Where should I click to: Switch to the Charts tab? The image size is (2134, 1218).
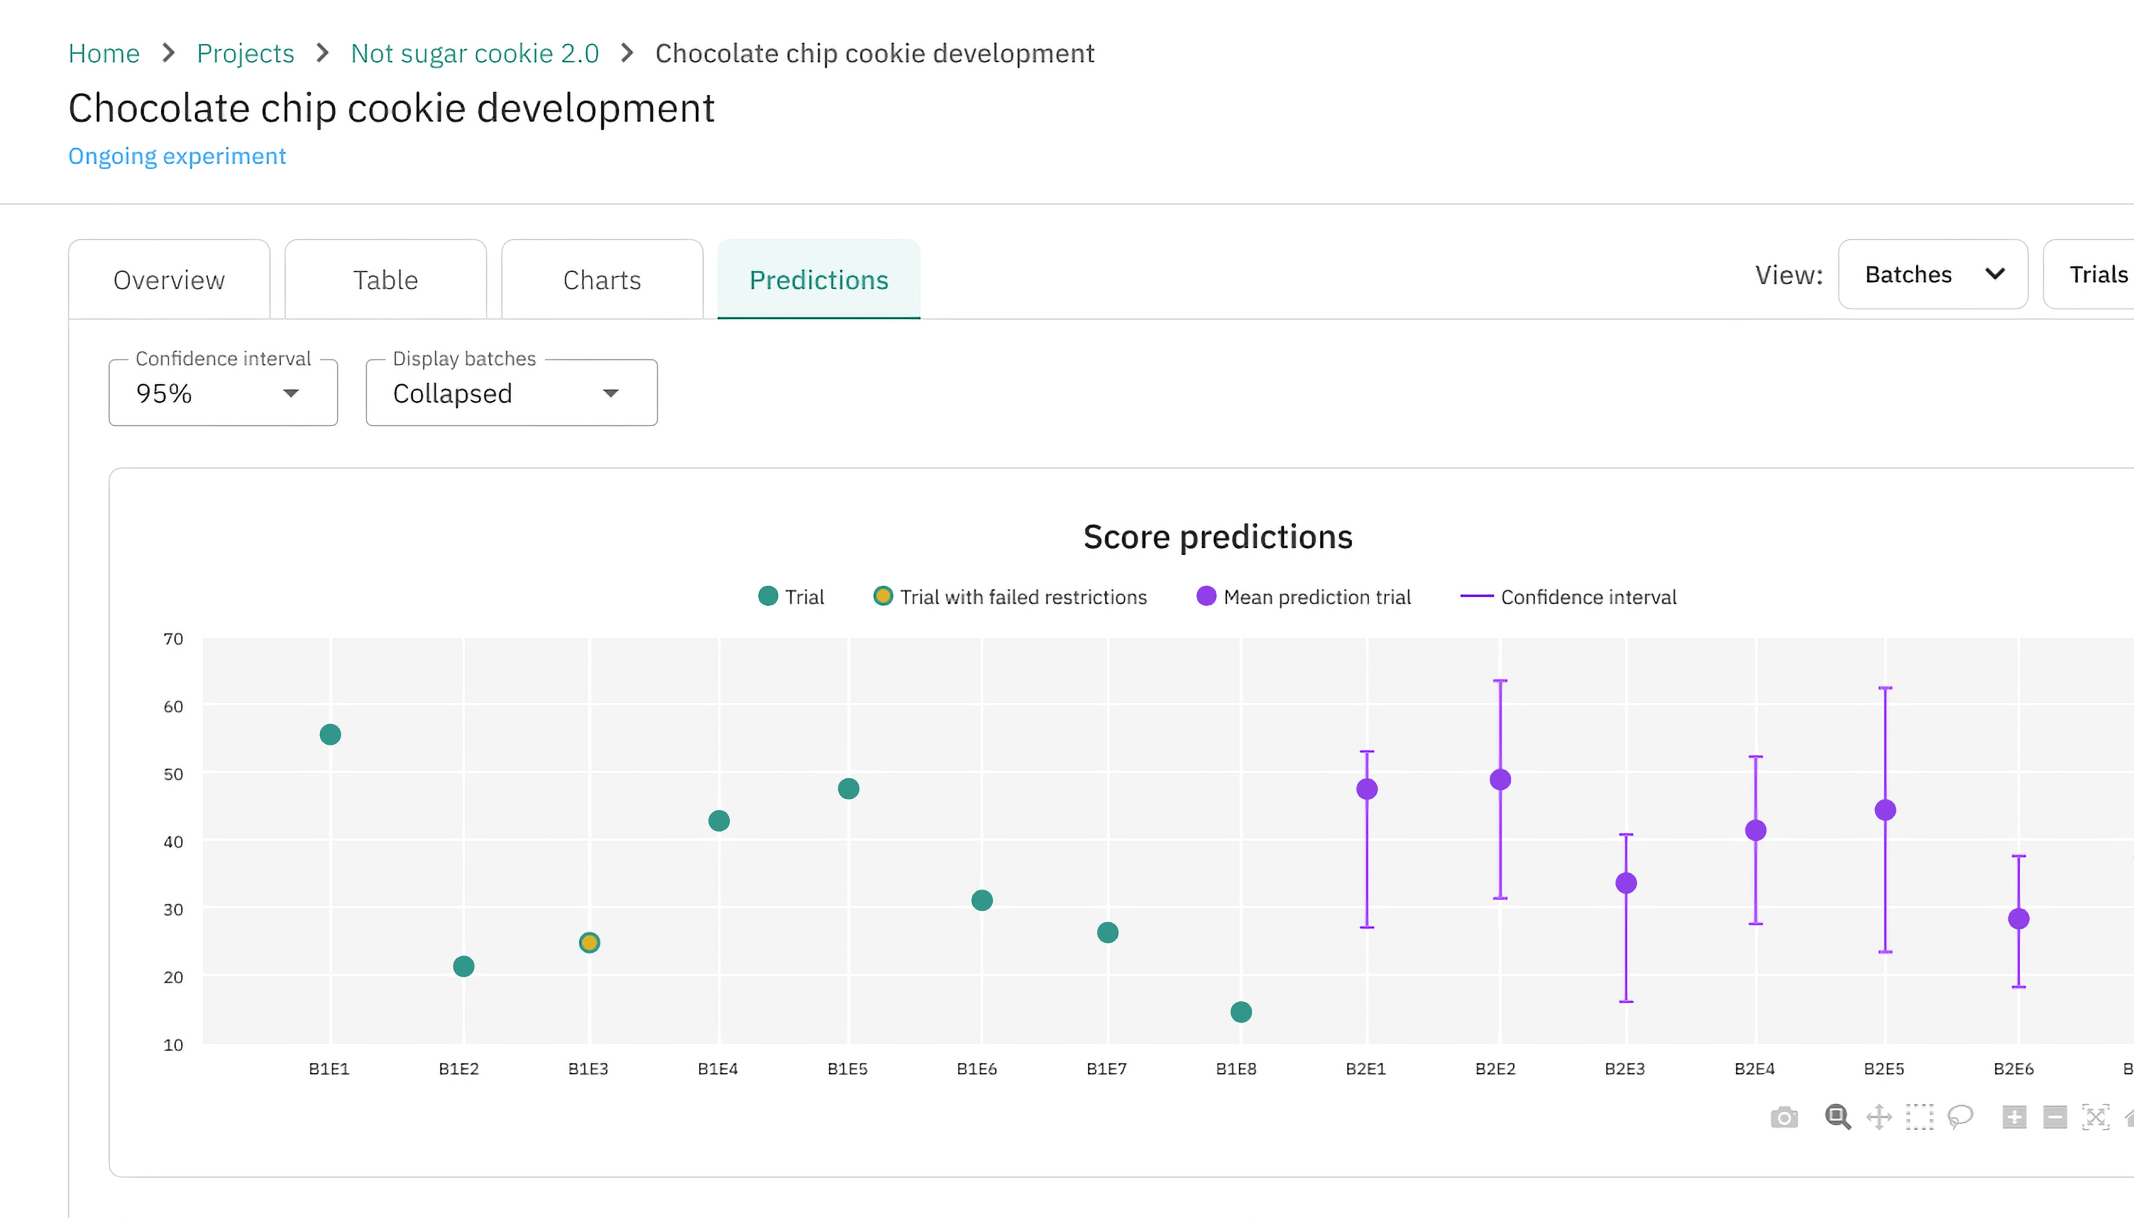[x=602, y=280]
